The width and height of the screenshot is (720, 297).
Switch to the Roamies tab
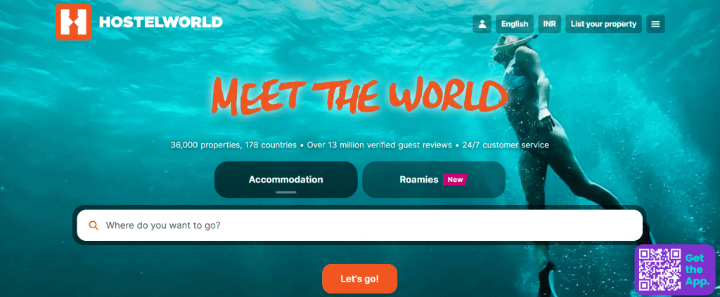coord(434,180)
